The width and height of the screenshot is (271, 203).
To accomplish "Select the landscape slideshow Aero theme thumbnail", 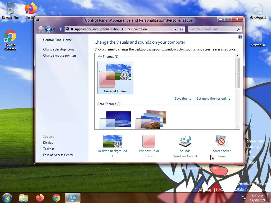I will [150, 120].
